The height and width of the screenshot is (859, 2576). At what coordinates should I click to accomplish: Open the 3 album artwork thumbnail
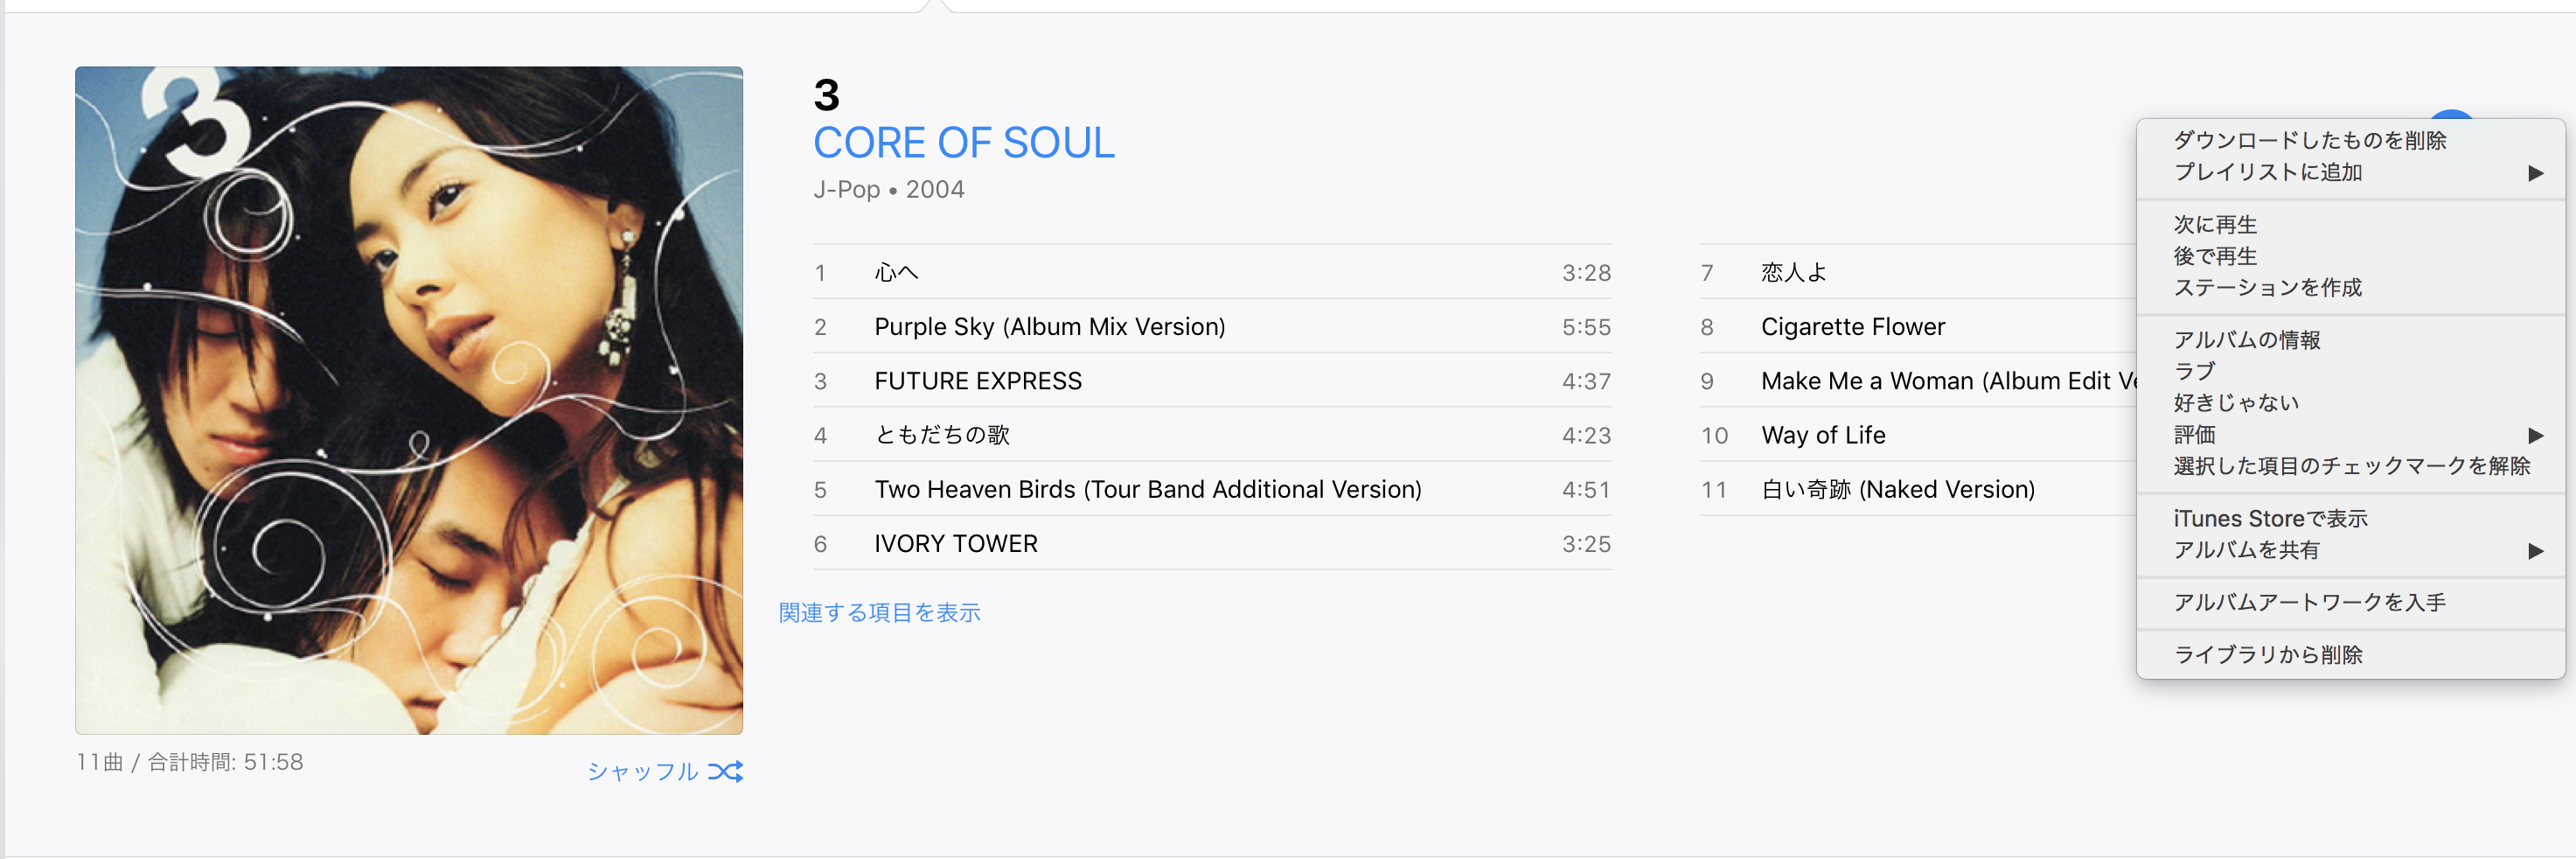pyautogui.click(x=409, y=400)
